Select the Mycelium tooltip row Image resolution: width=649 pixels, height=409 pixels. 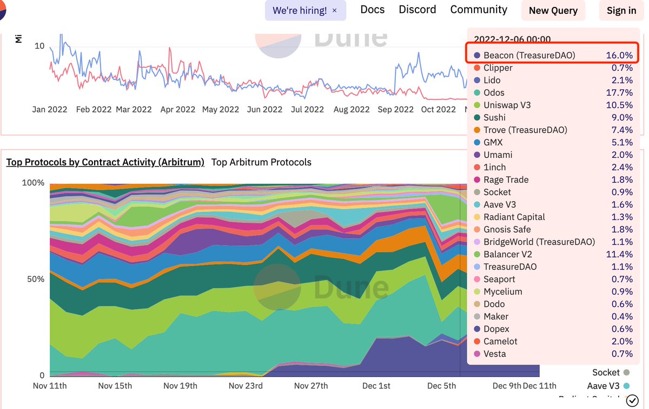(x=553, y=291)
